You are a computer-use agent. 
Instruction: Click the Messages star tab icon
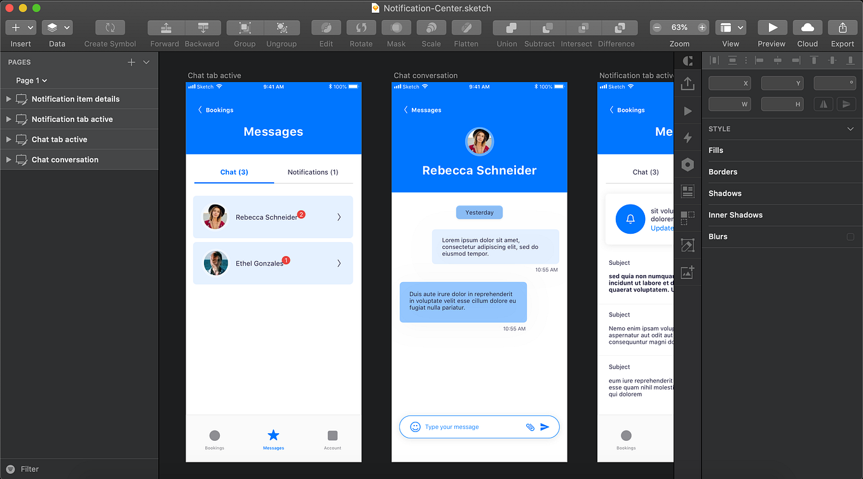click(x=273, y=435)
